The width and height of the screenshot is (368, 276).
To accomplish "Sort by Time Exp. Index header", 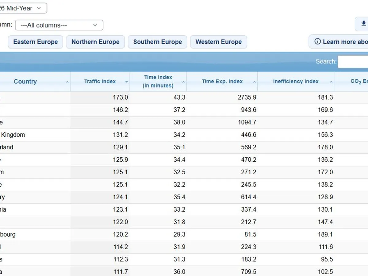I will [222, 82].
